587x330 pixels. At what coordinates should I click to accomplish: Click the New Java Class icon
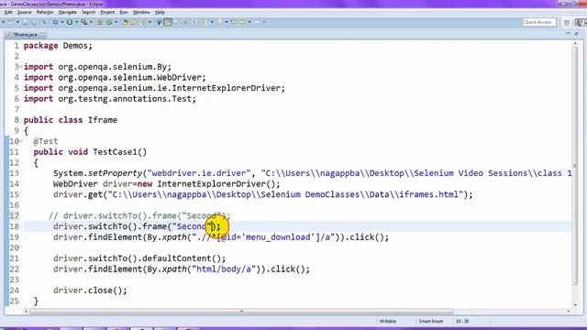[x=109, y=22]
